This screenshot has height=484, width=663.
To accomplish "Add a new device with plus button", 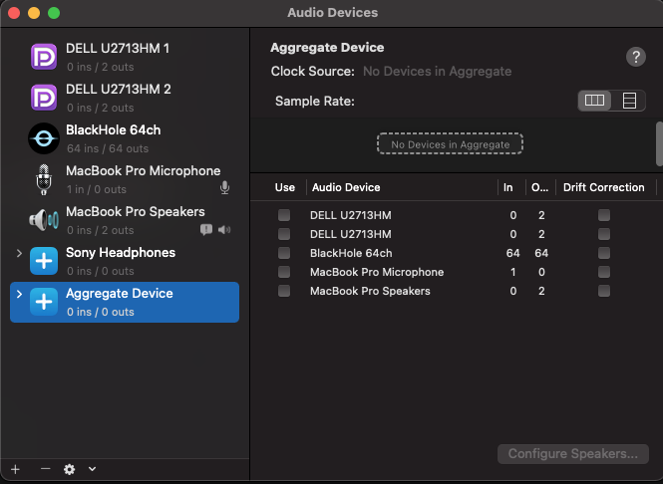I will (x=16, y=469).
